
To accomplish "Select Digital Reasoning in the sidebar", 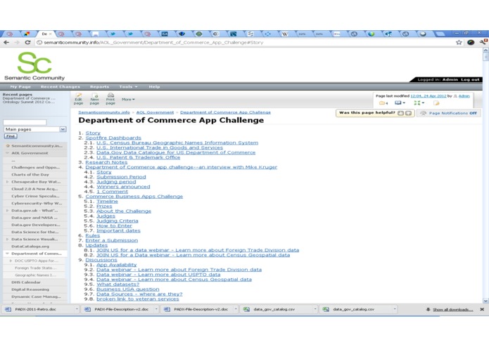I will click(30, 289).
